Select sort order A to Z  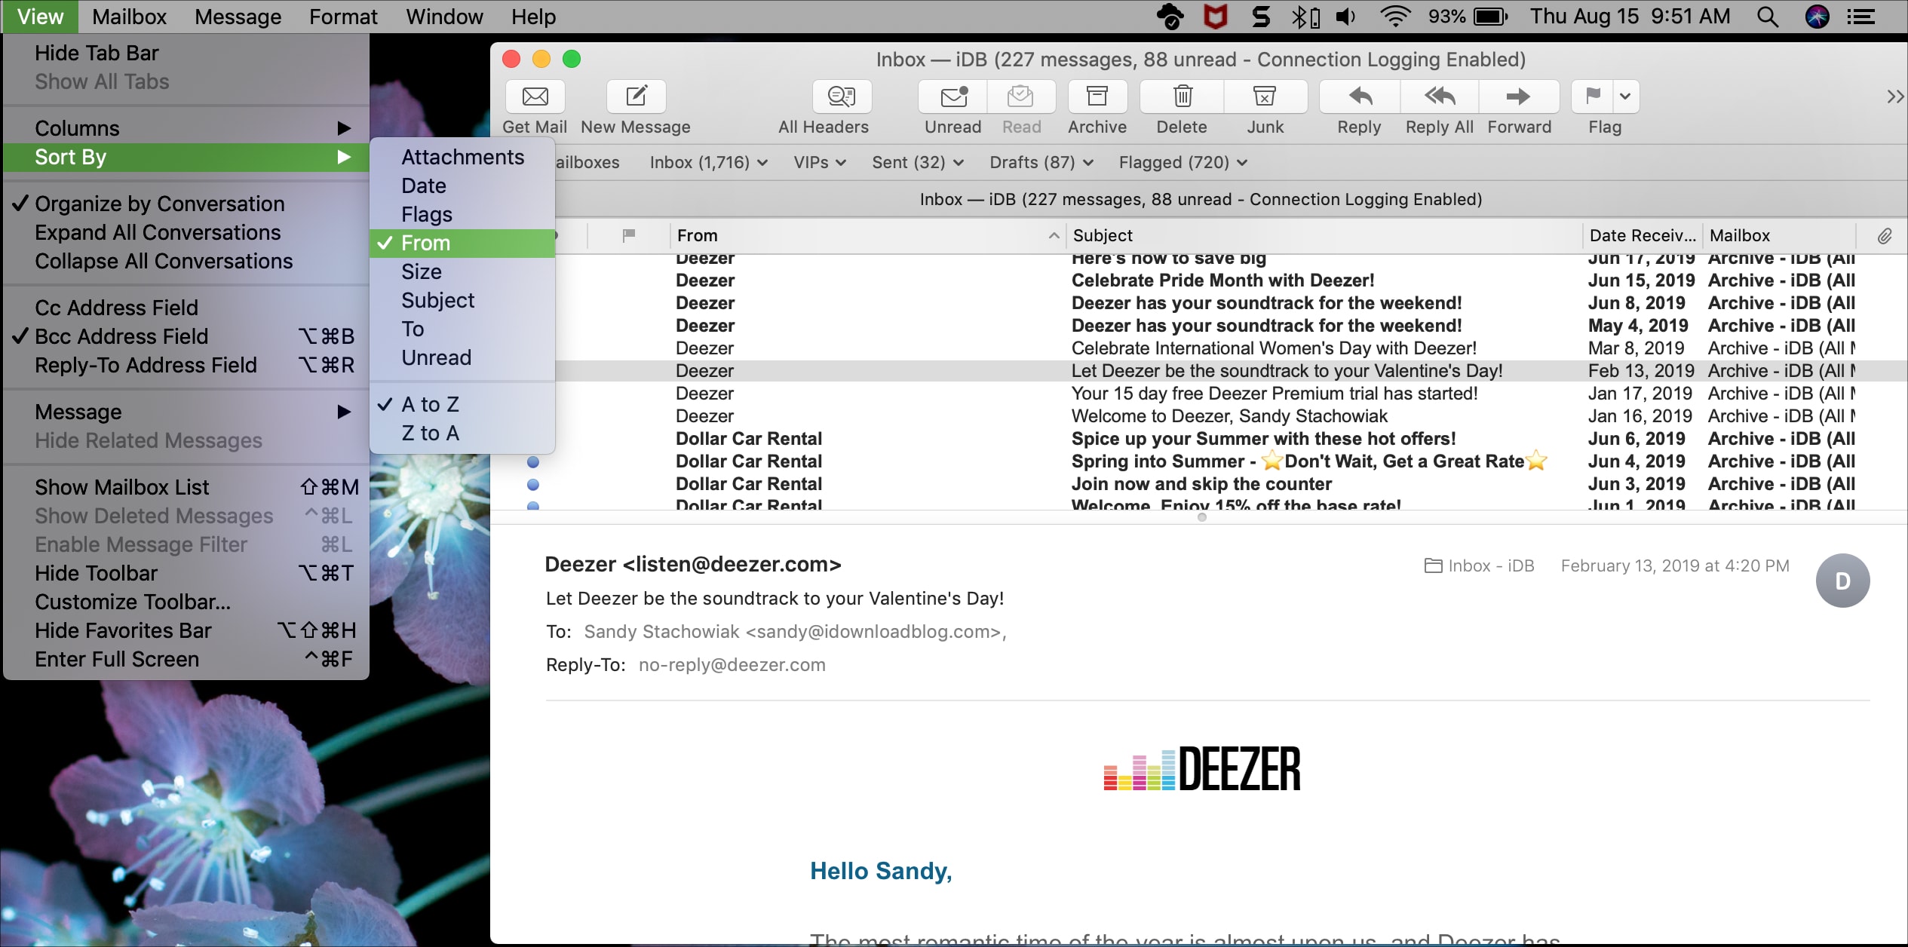[462, 405]
